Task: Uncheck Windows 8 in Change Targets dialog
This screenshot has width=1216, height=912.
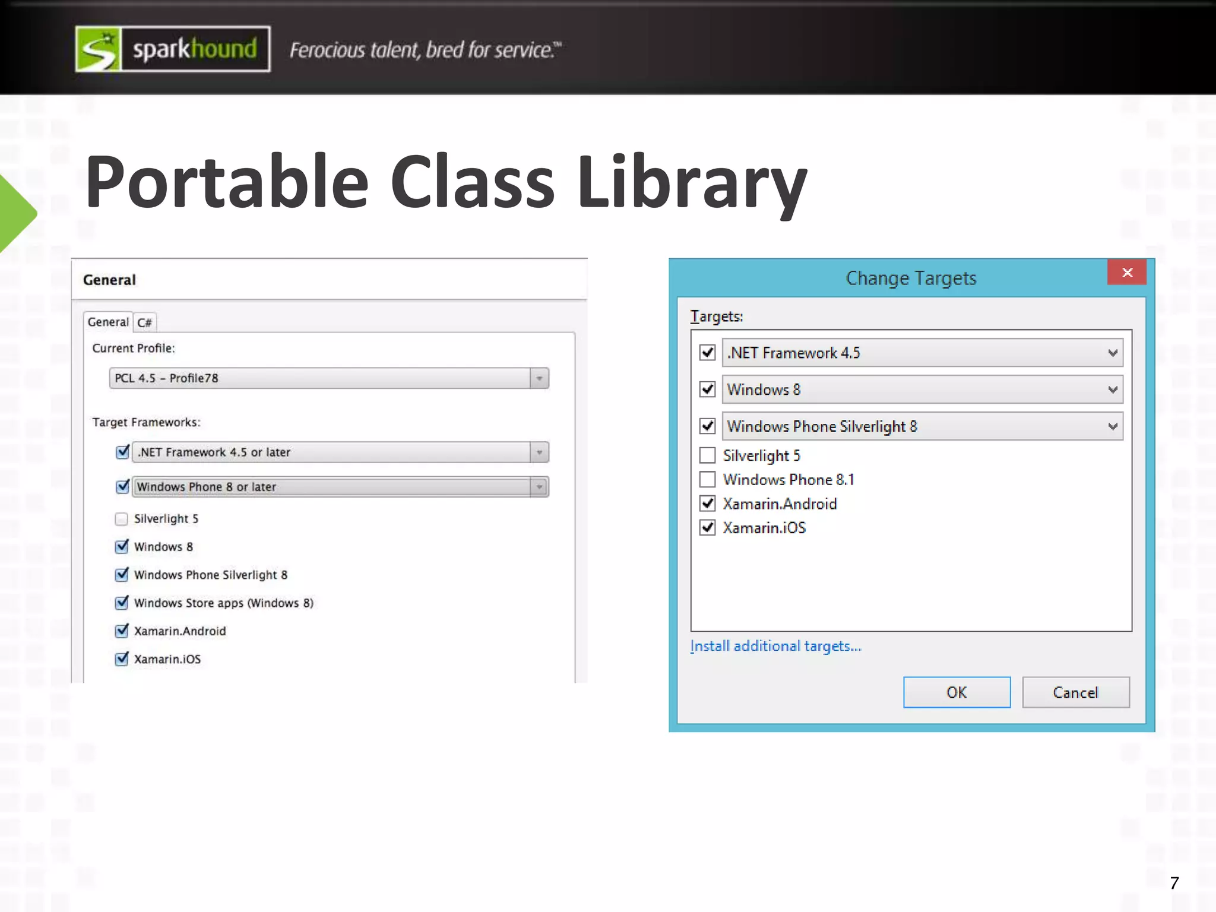Action: tap(707, 389)
